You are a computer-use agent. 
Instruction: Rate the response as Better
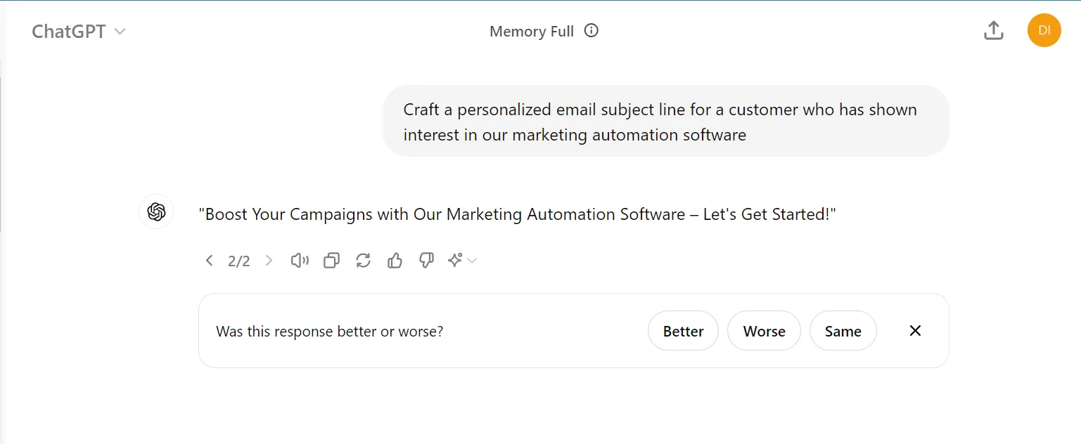[683, 331]
